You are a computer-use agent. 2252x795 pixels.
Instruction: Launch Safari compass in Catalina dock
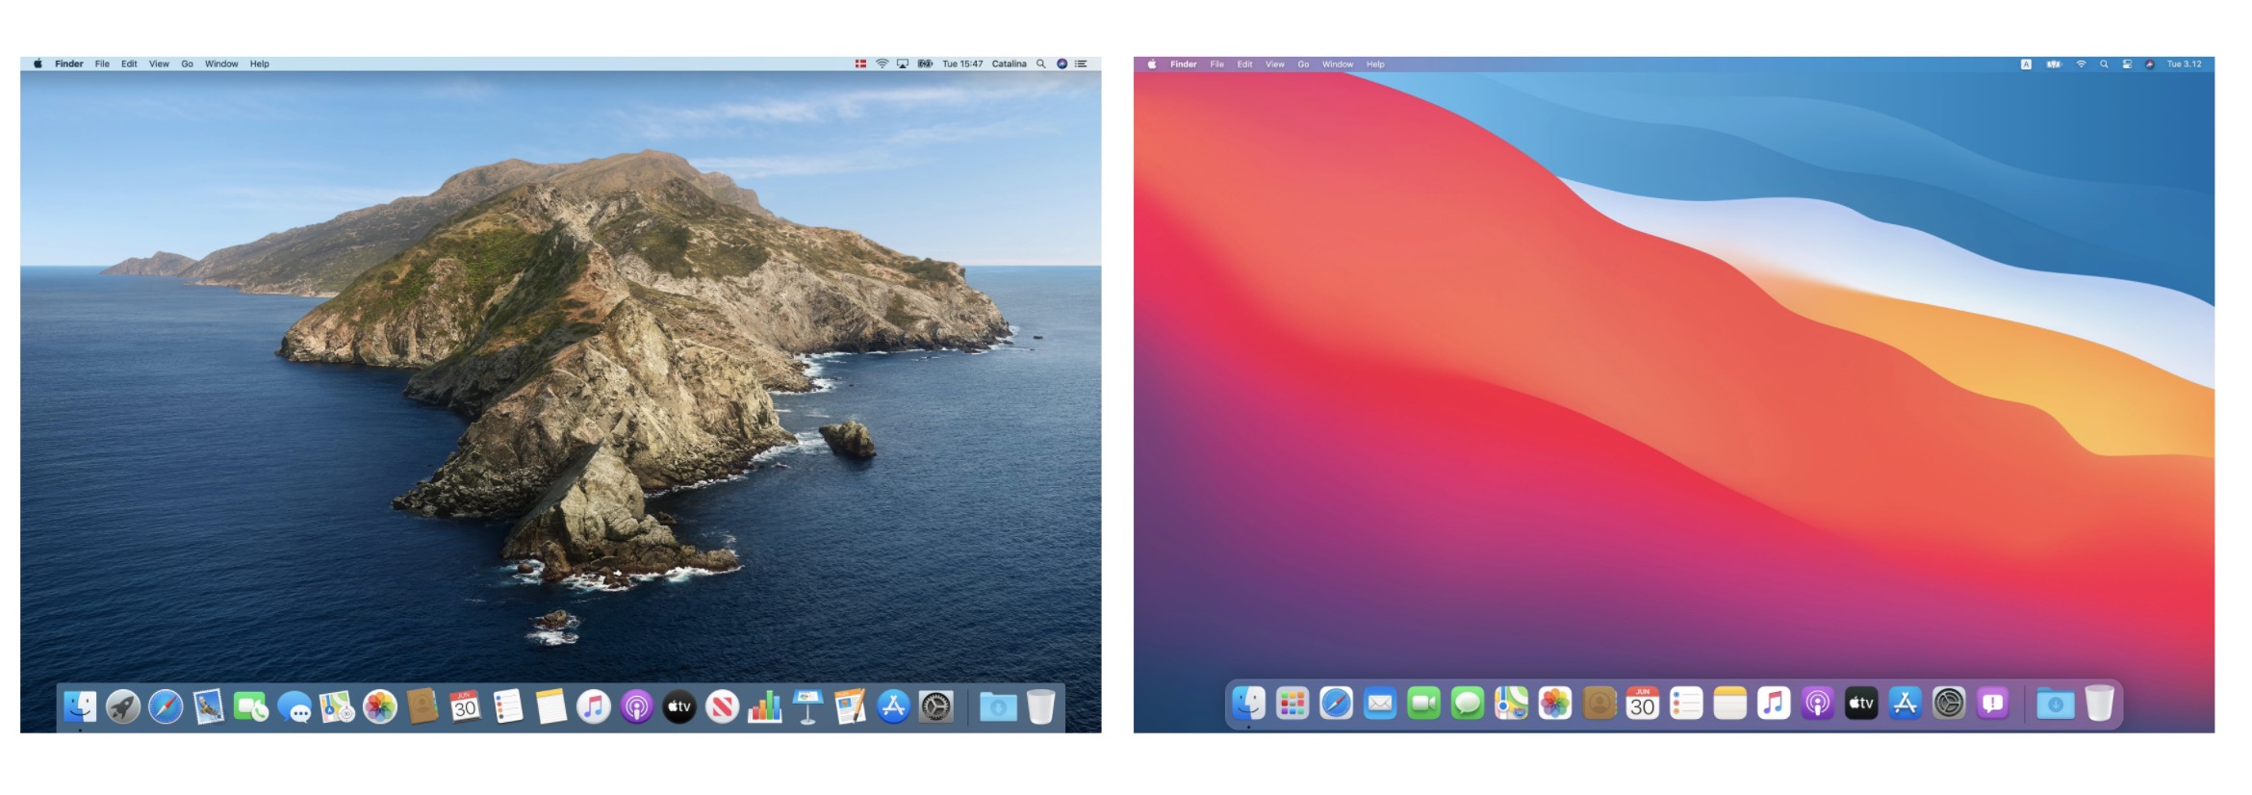(x=166, y=707)
